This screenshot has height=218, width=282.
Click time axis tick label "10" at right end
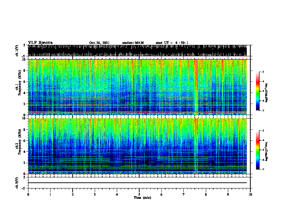250,194
